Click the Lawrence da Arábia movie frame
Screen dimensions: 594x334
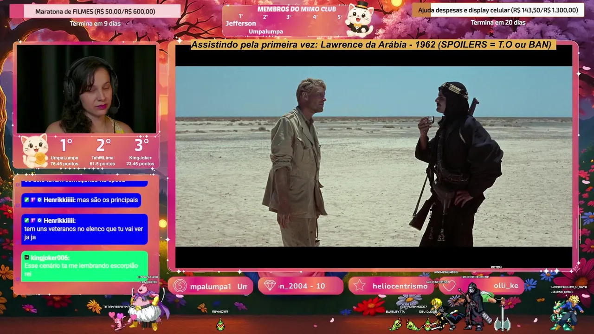coord(374,156)
